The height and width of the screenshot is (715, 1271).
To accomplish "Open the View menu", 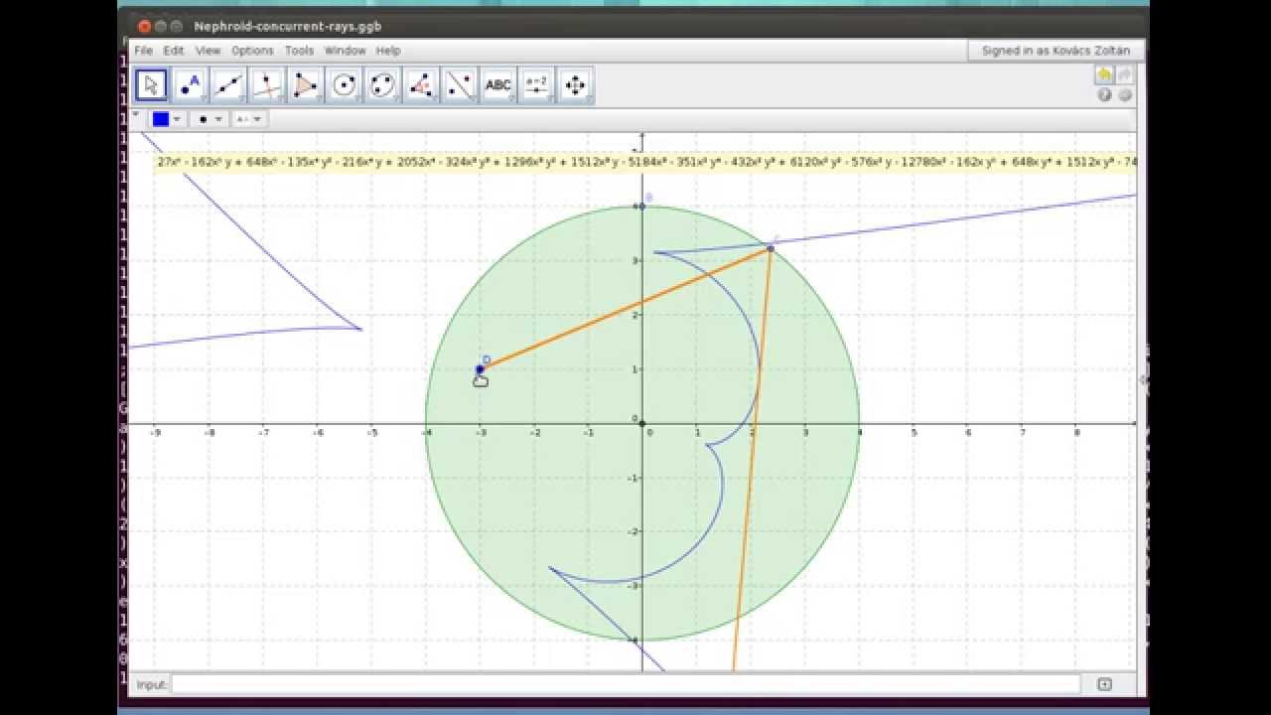I will [x=208, y=51].
